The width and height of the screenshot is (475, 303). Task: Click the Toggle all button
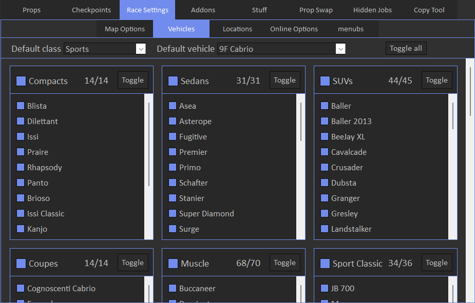point(406,48)
